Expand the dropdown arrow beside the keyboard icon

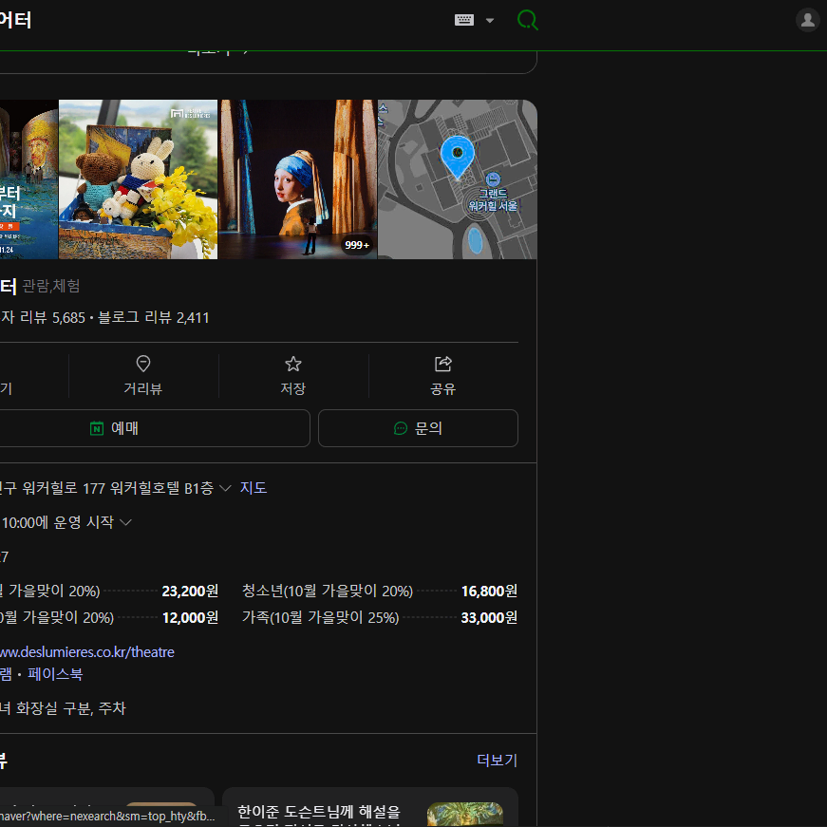[490, 21]
